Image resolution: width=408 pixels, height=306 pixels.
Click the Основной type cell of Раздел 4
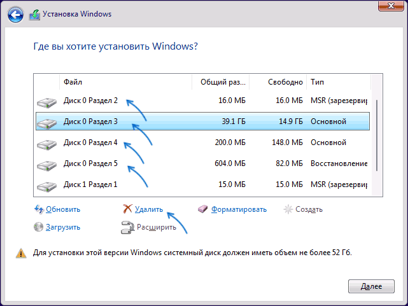click(x=328, y=143)
